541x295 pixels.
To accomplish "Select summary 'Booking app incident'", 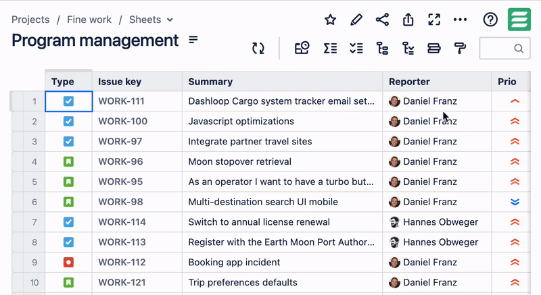I will coord(234,263).
